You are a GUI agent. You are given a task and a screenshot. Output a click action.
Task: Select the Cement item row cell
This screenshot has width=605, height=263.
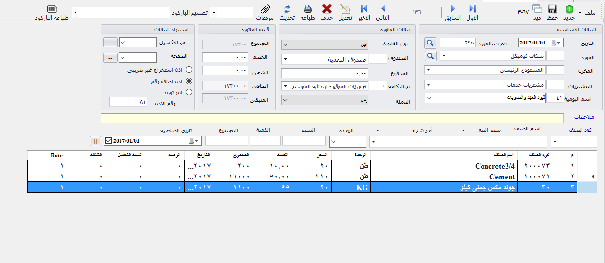click(444, 176)
